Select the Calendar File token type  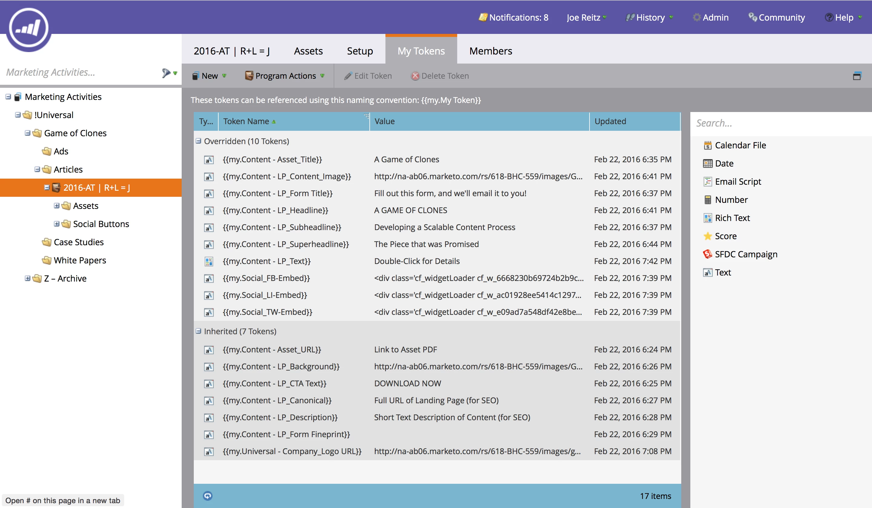[740, 145]
